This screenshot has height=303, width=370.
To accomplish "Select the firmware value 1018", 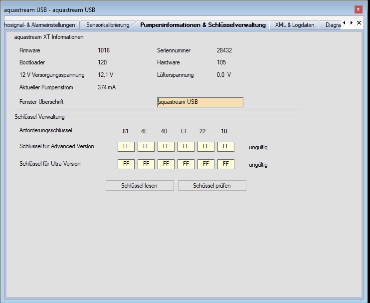I will (x=104, y=50).
